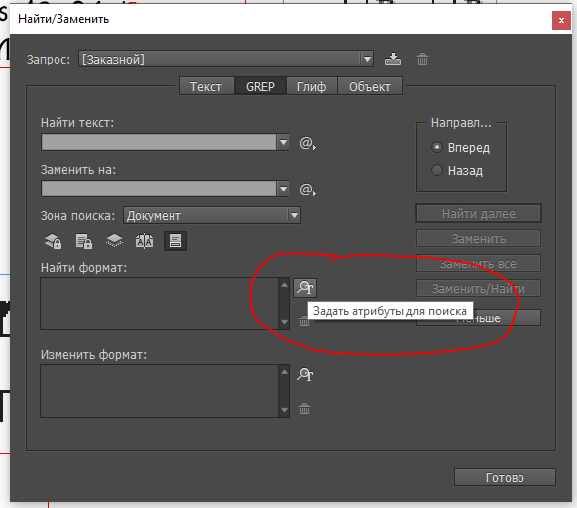Click the Готово button
Image resolution: width=577 pixels, height=508 pixels.
(505, 477)
